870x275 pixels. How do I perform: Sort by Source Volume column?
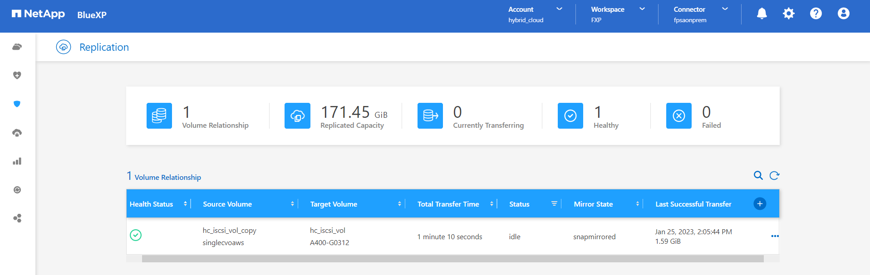(x=292, y=204)
